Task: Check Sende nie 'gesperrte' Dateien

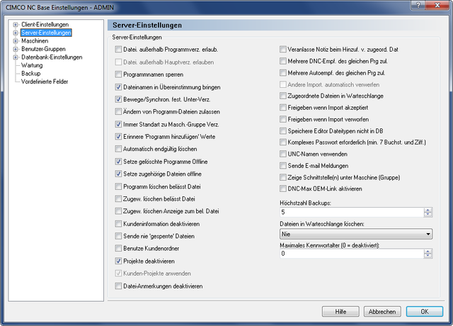Action: coord(118,236)
